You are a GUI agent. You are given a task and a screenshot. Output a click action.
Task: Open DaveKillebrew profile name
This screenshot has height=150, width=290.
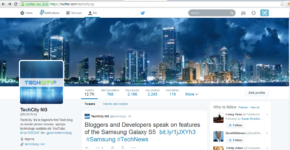pos(236,133)
